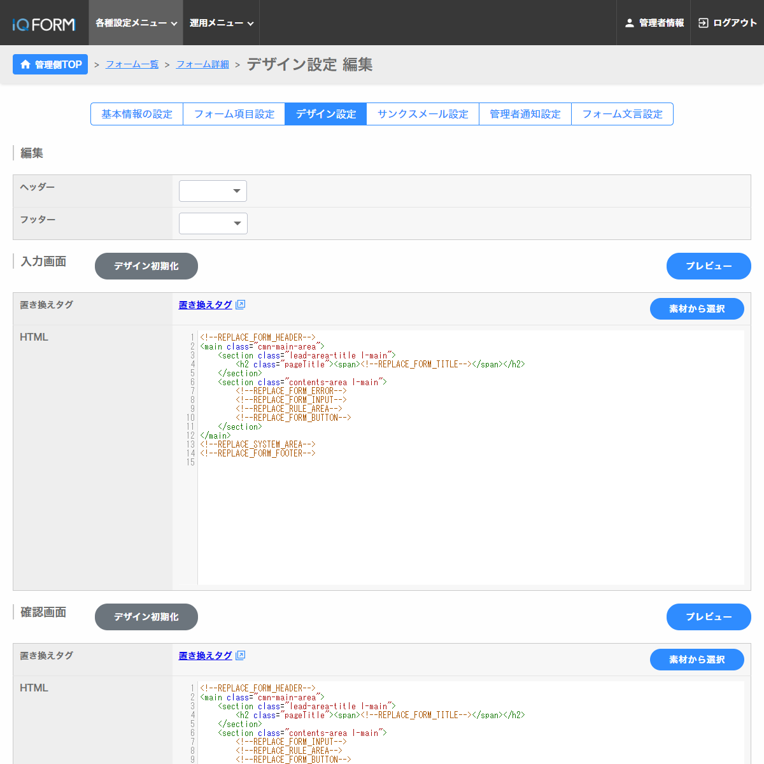Click external-link icon beside 入力画面 置き換えタグ

(240, 305)
